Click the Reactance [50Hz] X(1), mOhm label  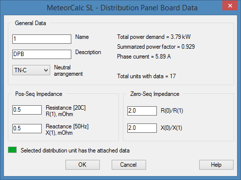pyautogui.click(x=67, y=130)
